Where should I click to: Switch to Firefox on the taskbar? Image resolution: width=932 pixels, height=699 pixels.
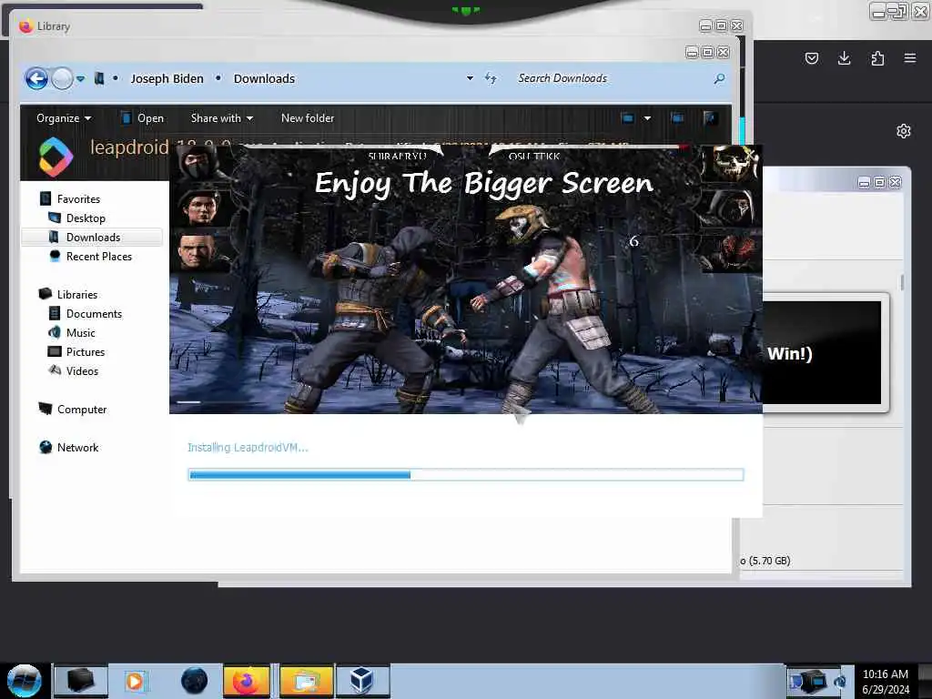247,681
